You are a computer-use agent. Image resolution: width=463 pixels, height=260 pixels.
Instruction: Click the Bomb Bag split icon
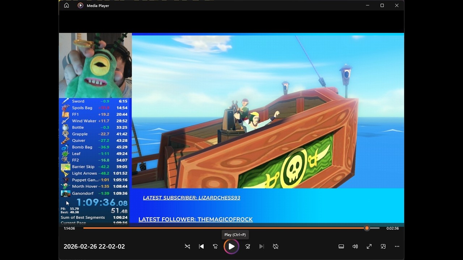pos(65,147)
